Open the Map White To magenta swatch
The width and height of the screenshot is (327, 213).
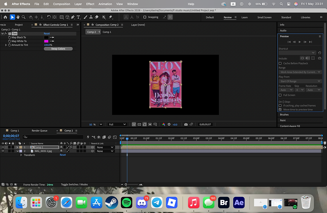[46, 41]
